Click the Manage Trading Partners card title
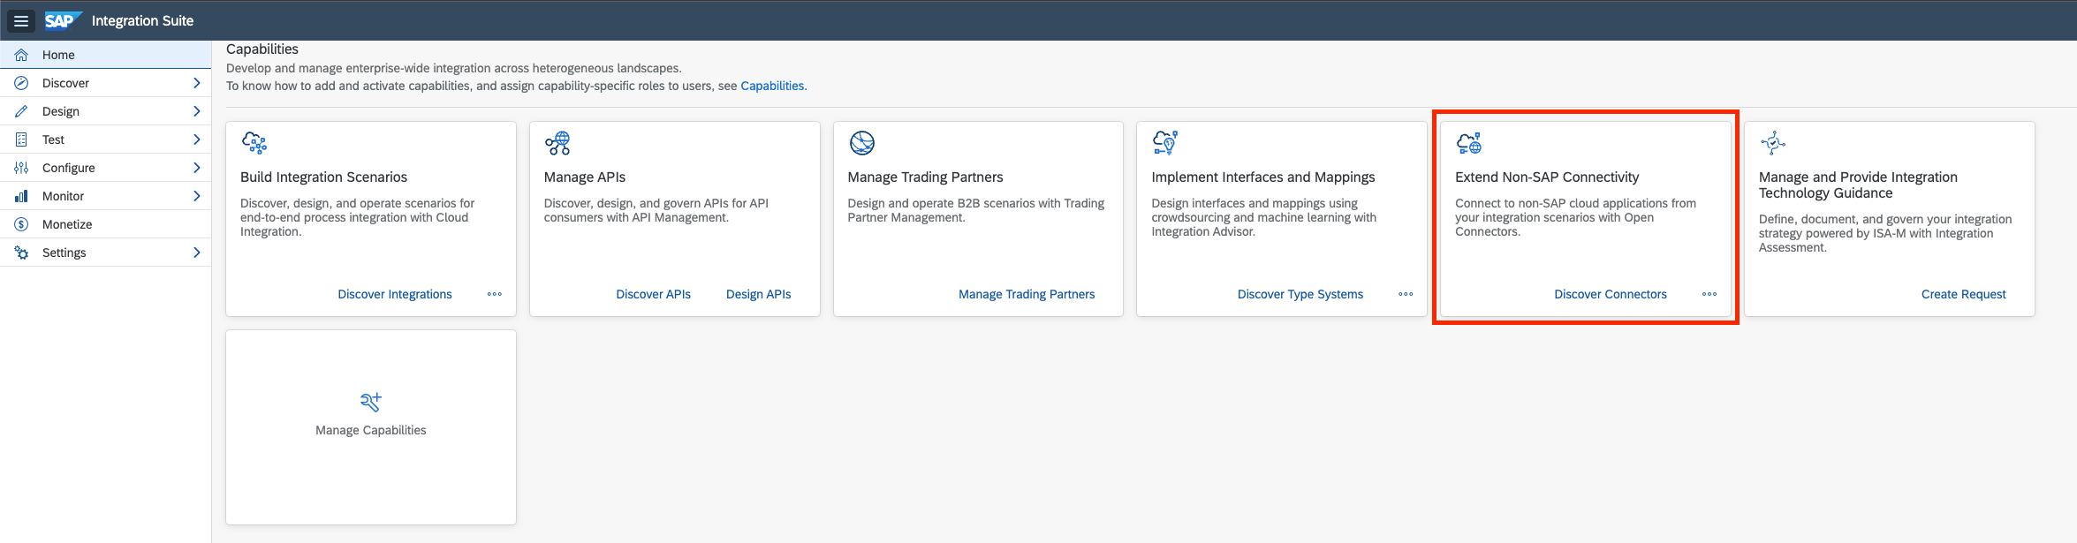Viewport: 2077px width, 543px height. click(x=925, y=177)
